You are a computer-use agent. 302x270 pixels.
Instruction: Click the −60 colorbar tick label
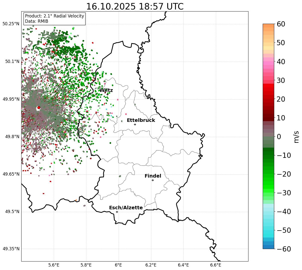click(284, 249)
